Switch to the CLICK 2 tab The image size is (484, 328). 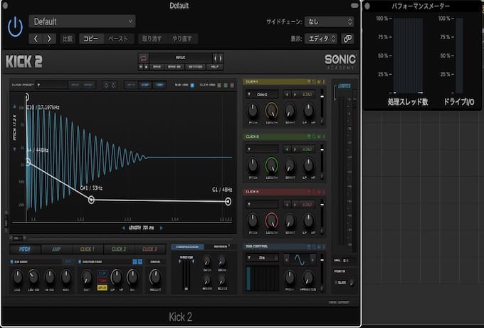coord(119,249)
